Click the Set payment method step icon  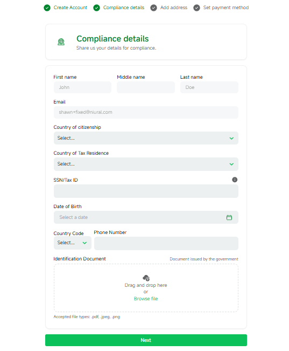[x=196, y=8]
